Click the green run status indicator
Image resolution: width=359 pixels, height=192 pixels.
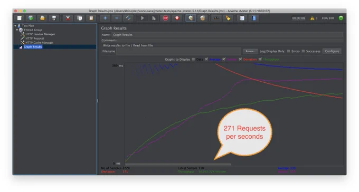[x=341, y=18]
